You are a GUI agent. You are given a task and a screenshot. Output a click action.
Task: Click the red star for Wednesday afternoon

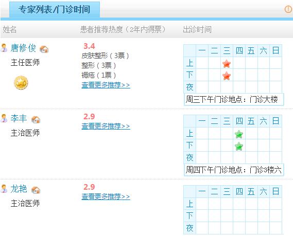point(227,76)
